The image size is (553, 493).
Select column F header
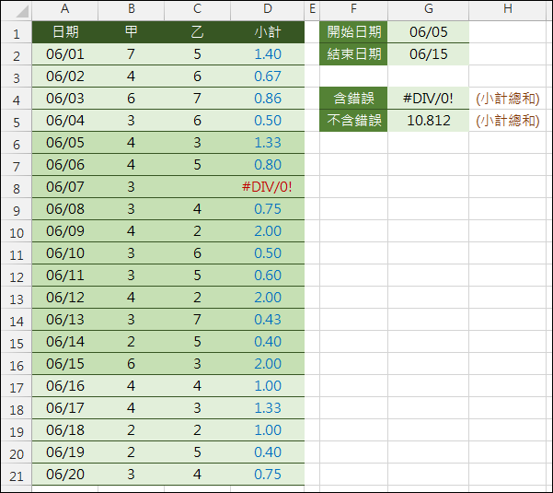point(353,9)
